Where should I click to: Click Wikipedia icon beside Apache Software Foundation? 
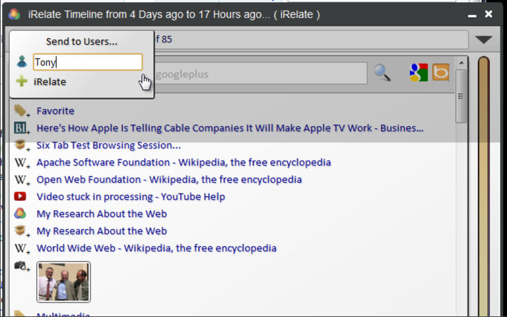click(x=22, y=162)
